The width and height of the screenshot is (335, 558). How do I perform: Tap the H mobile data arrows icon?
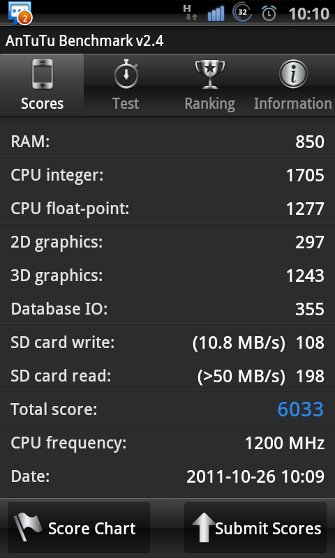[190, 13]
